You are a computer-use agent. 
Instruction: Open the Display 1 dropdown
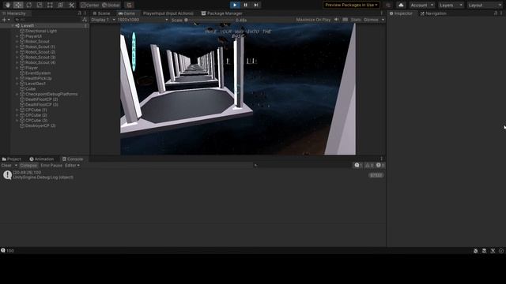(x=103, y=20)
